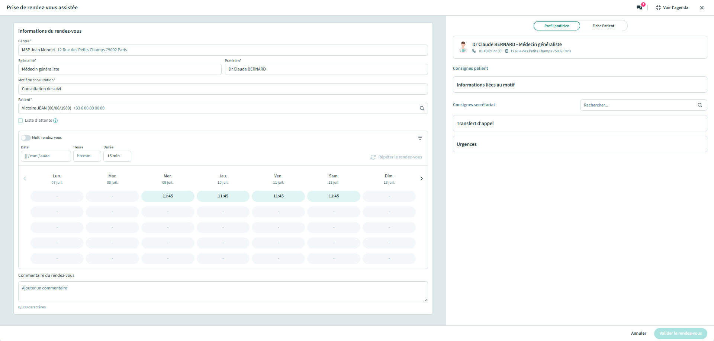Select the Profil praticien tab
This screenshot has width=714, height=341.
[556, 26]
